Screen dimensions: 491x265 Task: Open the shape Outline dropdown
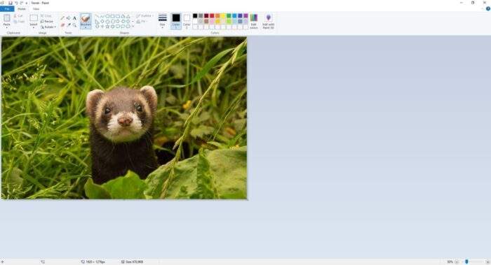(x=144, y=16)
